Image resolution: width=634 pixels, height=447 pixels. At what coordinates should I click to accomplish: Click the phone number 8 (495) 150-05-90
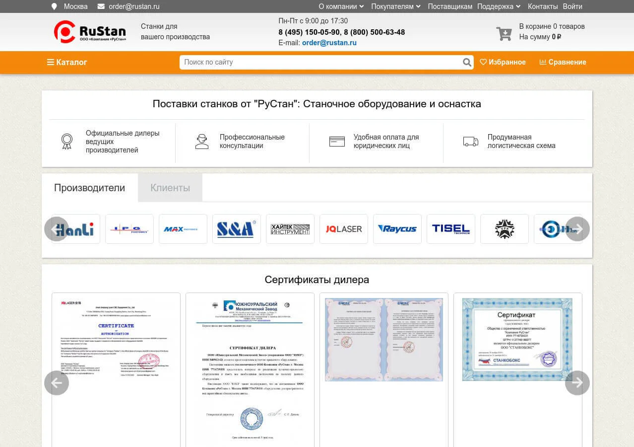[309, 32]
